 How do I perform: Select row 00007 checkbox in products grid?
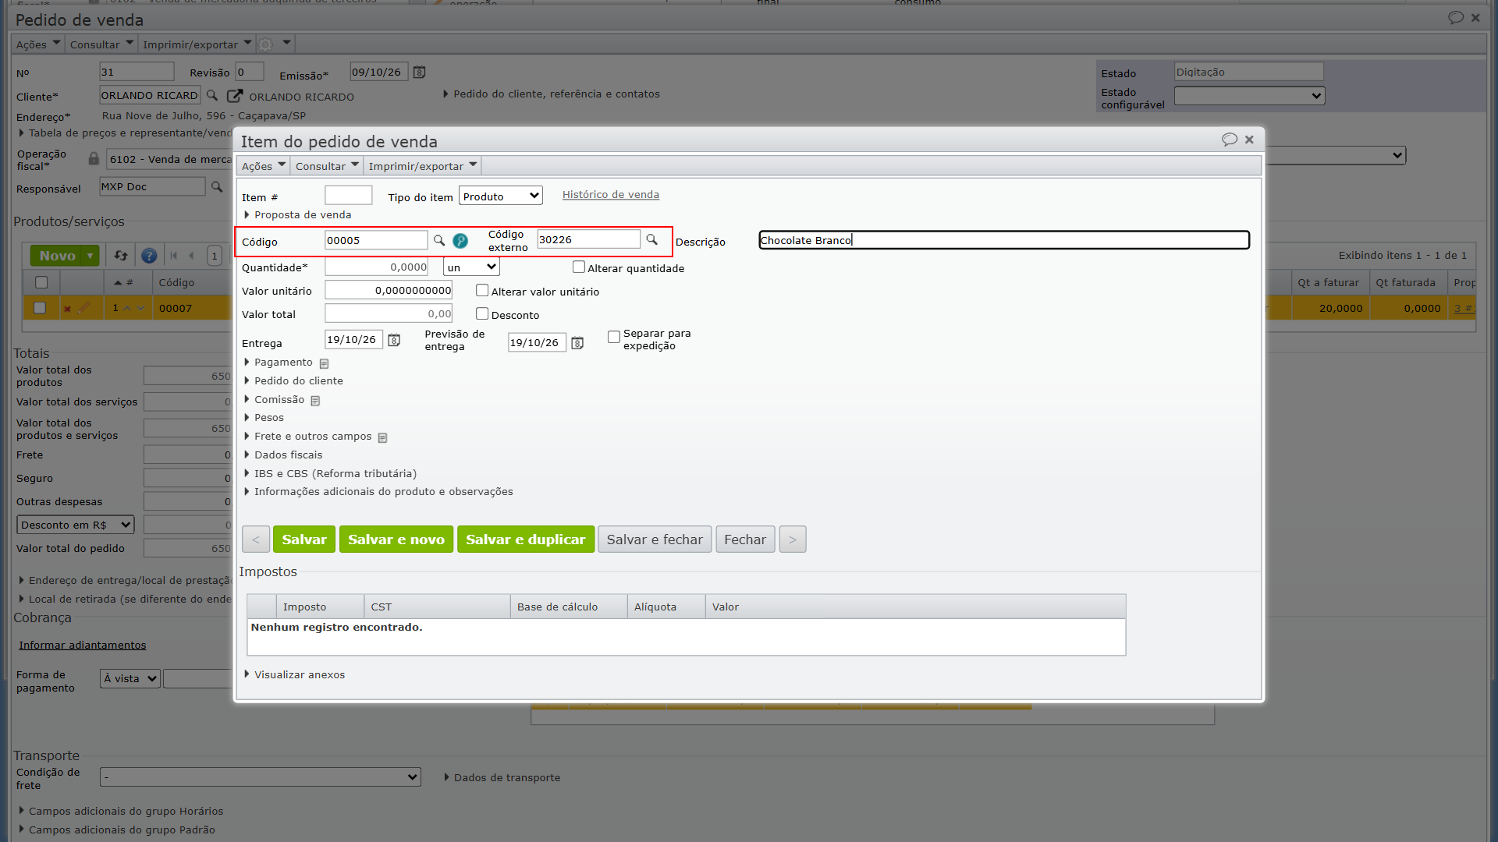41,308
